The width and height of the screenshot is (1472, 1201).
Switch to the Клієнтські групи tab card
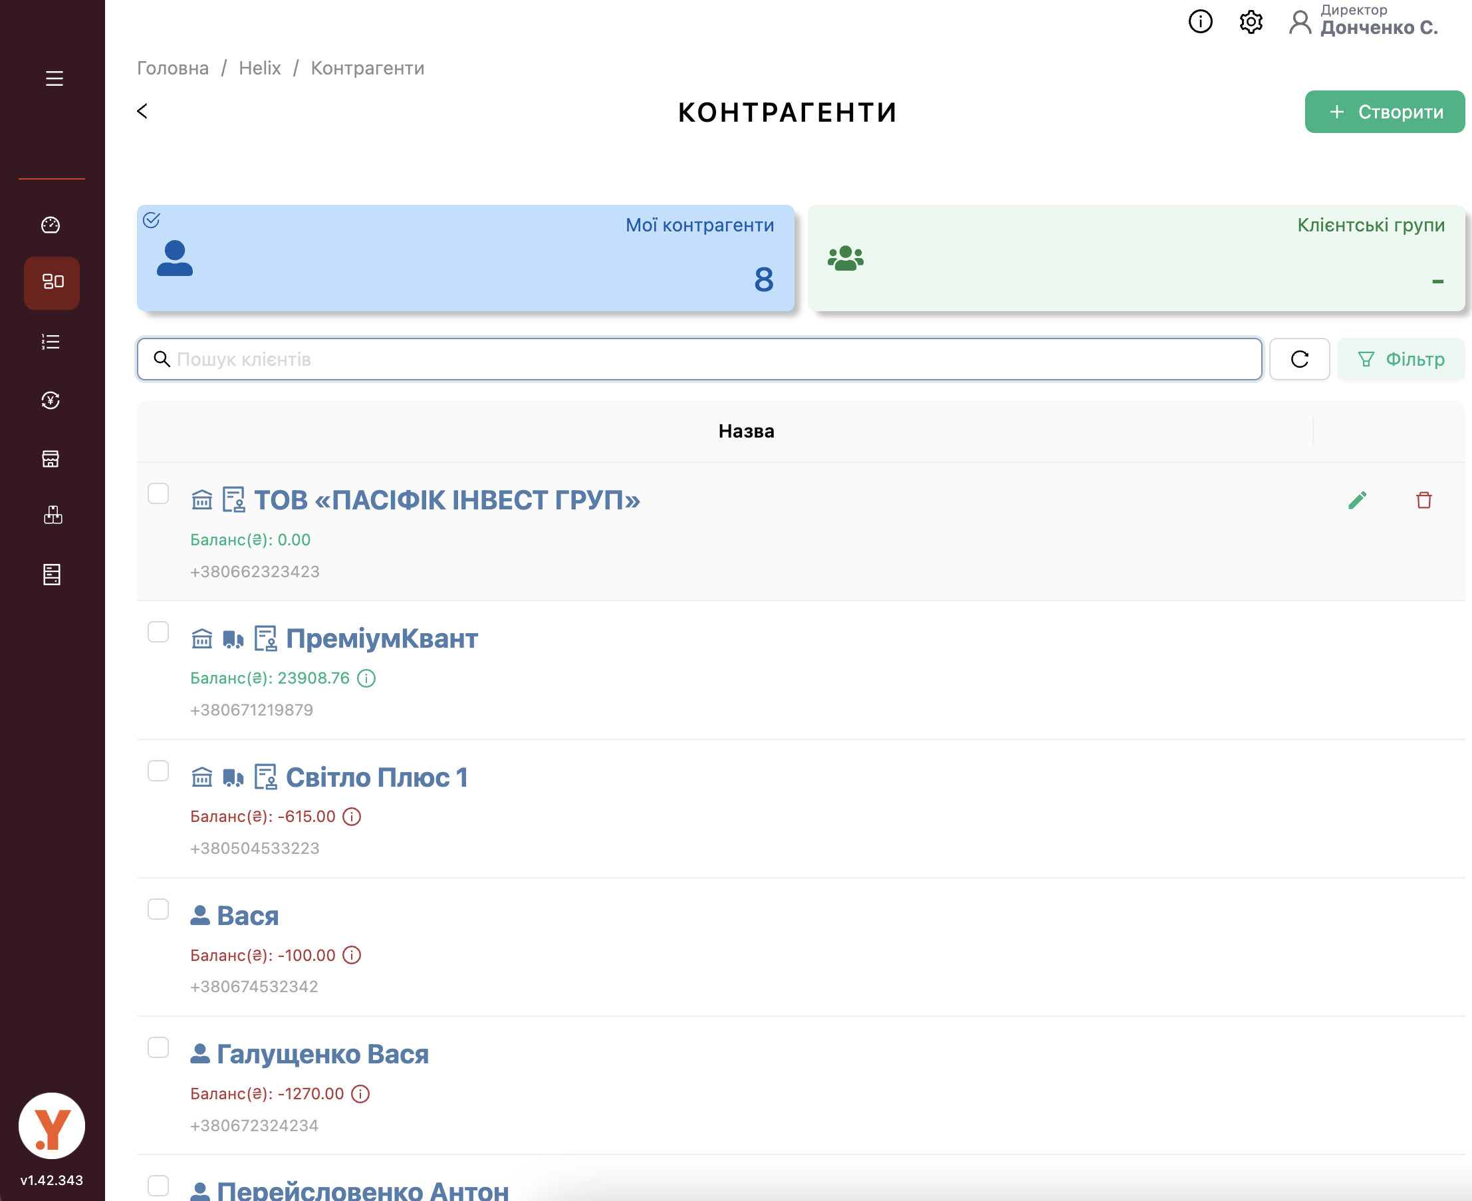tap(1136, 257)
